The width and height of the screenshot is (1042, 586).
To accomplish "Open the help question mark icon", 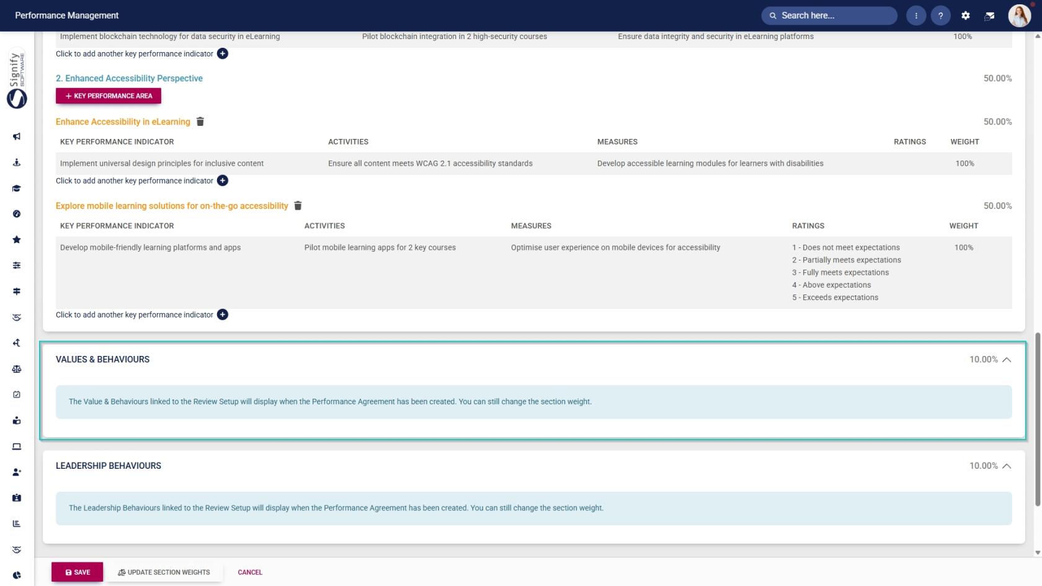I will coord(941,16).
